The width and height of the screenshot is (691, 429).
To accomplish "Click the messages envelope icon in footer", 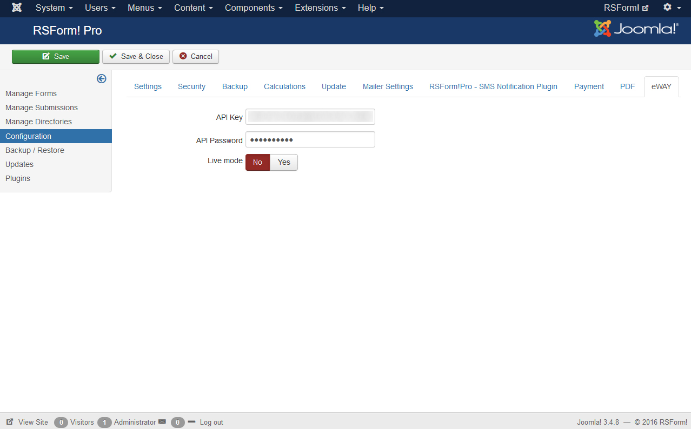I will (x=162, y=422).
